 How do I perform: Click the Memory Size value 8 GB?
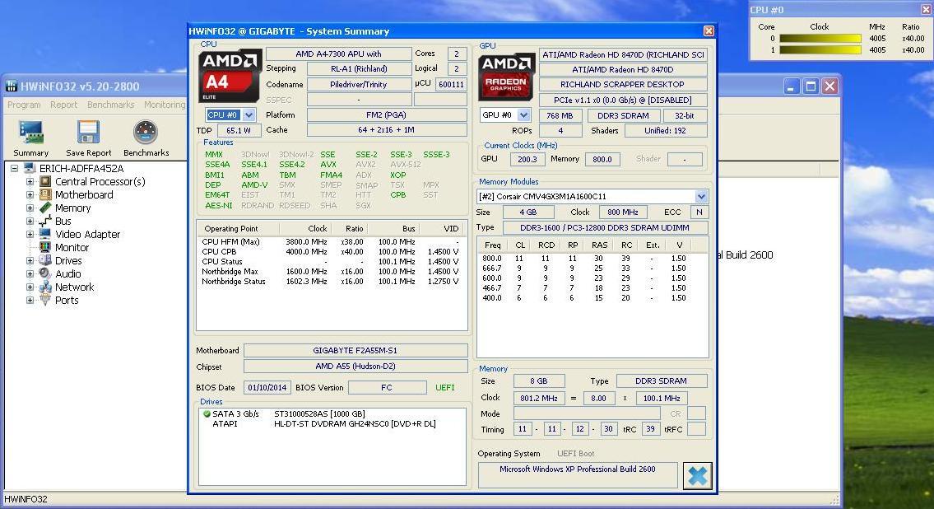coord(538,381)
